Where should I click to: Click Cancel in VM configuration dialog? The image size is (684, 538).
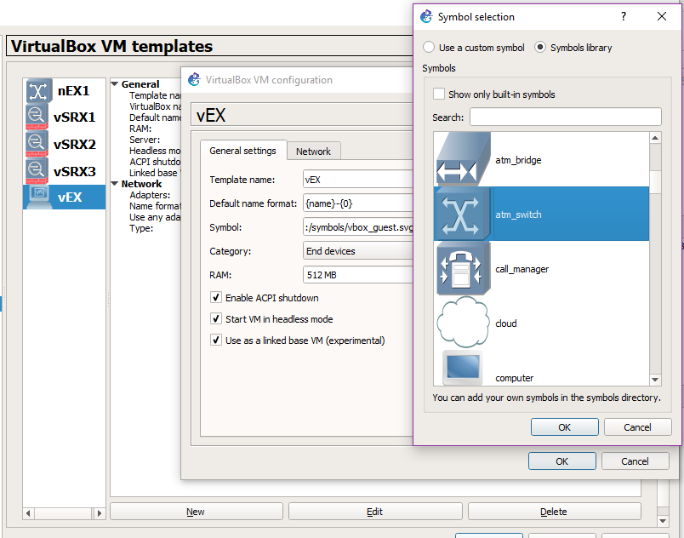635,461
